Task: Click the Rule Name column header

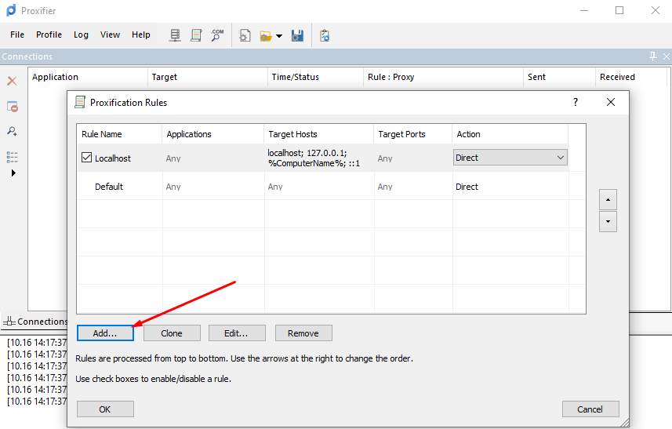Action: [x=119, y=134]
